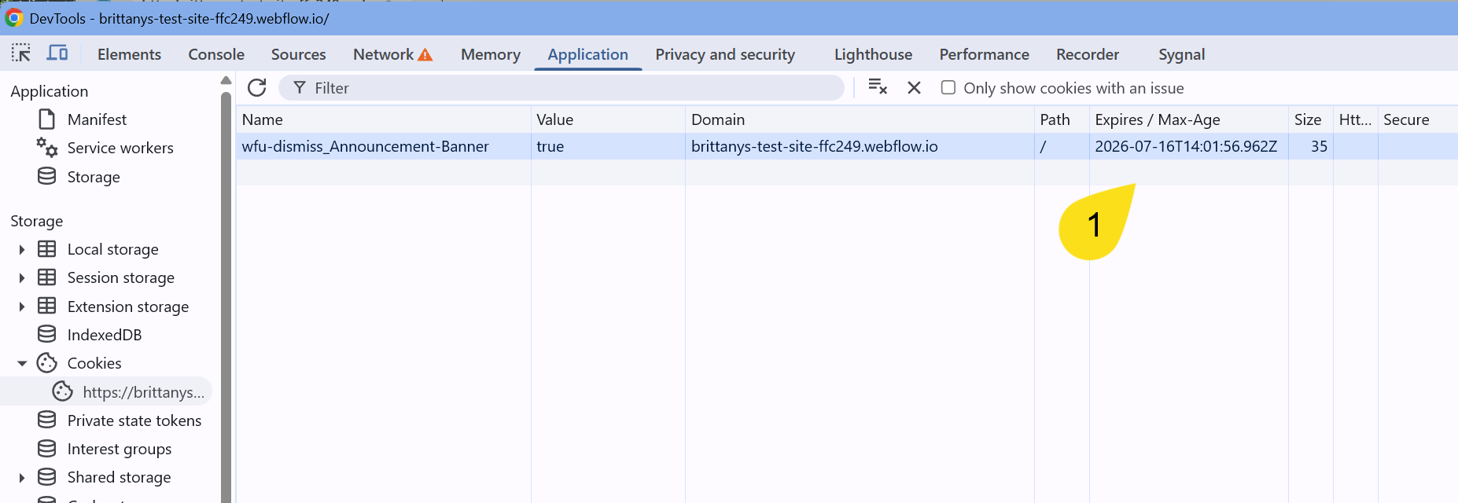The width and height of the screenshot is (1458, 503).
Task: Click the Network warning triangle icon
Action: (x=425, y=55)
